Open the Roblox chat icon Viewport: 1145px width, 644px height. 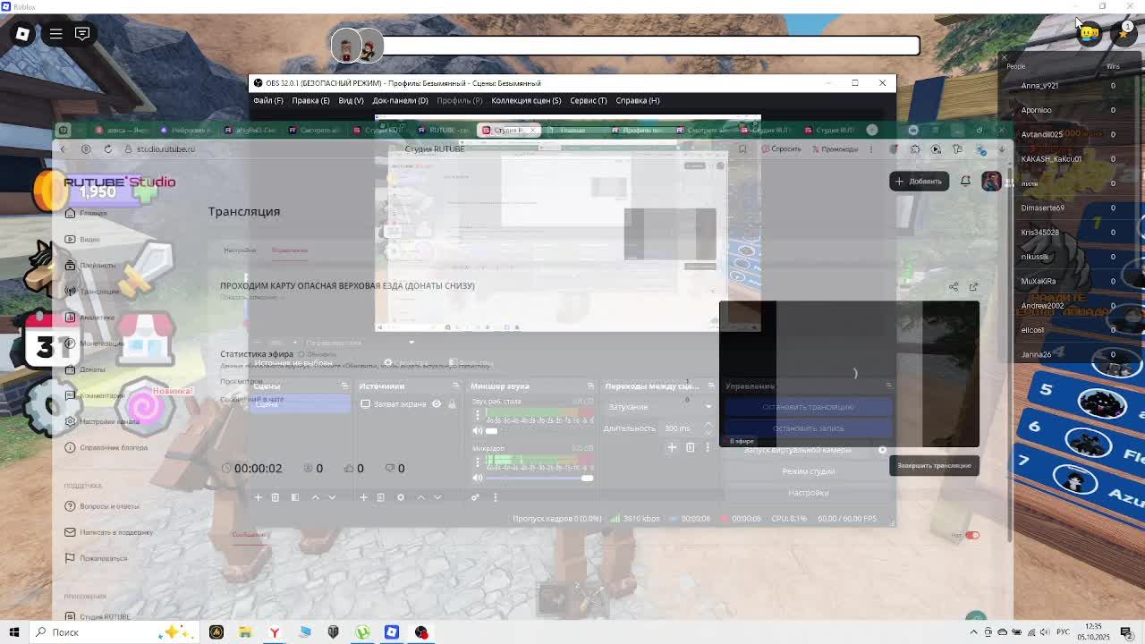[x=82, y=34]
